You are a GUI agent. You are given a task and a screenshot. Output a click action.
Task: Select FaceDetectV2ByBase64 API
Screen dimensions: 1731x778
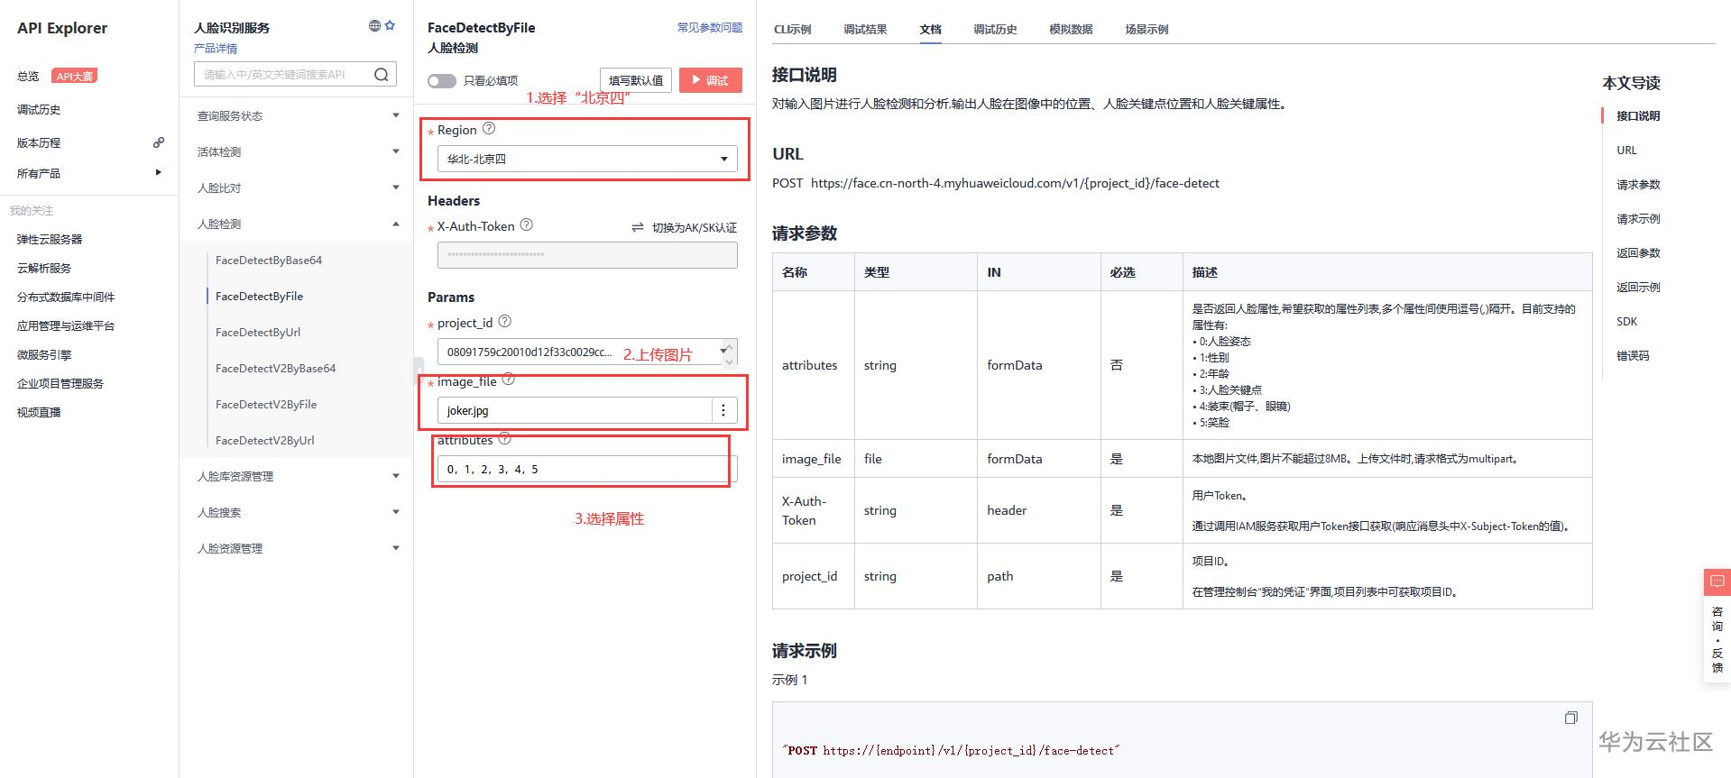pyautogui.click(x=275, y=368)
